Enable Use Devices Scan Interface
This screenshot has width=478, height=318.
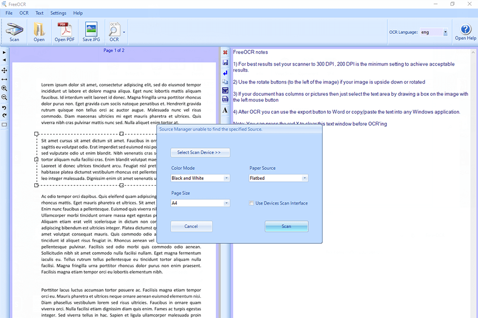pyautogui.click(x=251, y=203)
